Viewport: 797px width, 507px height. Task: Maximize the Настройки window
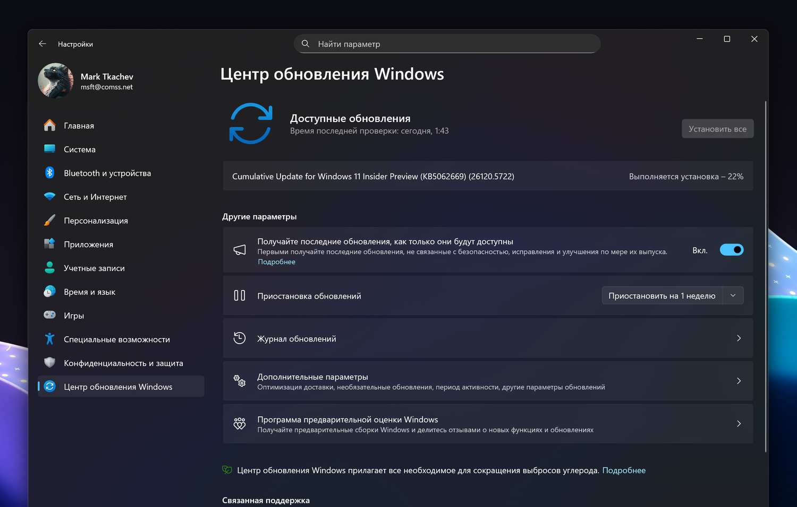pos(727,39)
